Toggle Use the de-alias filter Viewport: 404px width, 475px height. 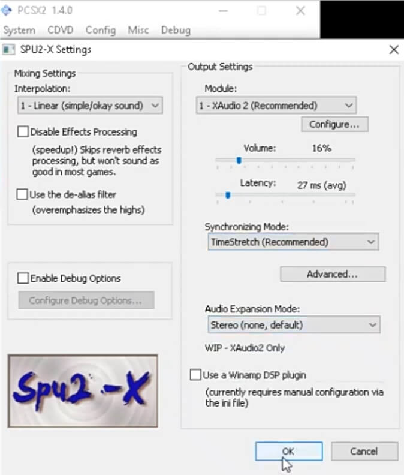click(x=22, y=194)
